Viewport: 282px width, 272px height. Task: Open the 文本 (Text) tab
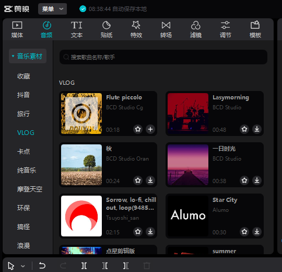pos(77,29)
